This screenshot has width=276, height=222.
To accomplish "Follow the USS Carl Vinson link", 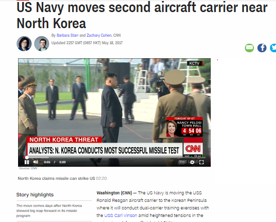I will tap(120, 215).
